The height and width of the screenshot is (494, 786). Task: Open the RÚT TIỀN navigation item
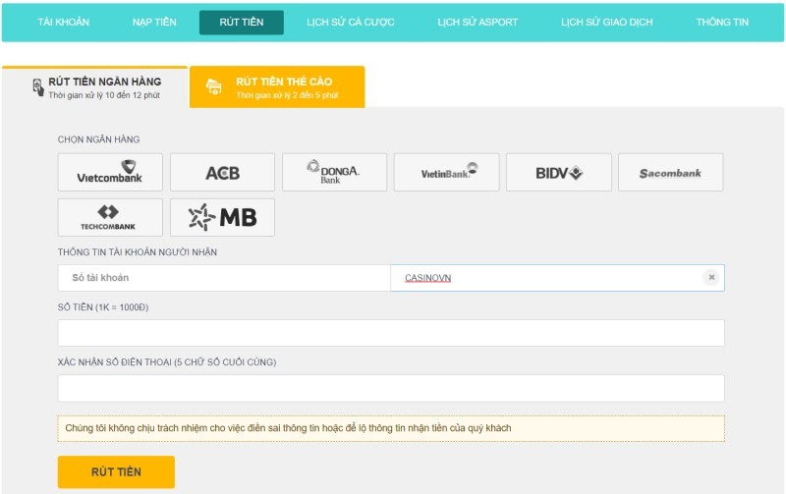click(x=241, y=23)
